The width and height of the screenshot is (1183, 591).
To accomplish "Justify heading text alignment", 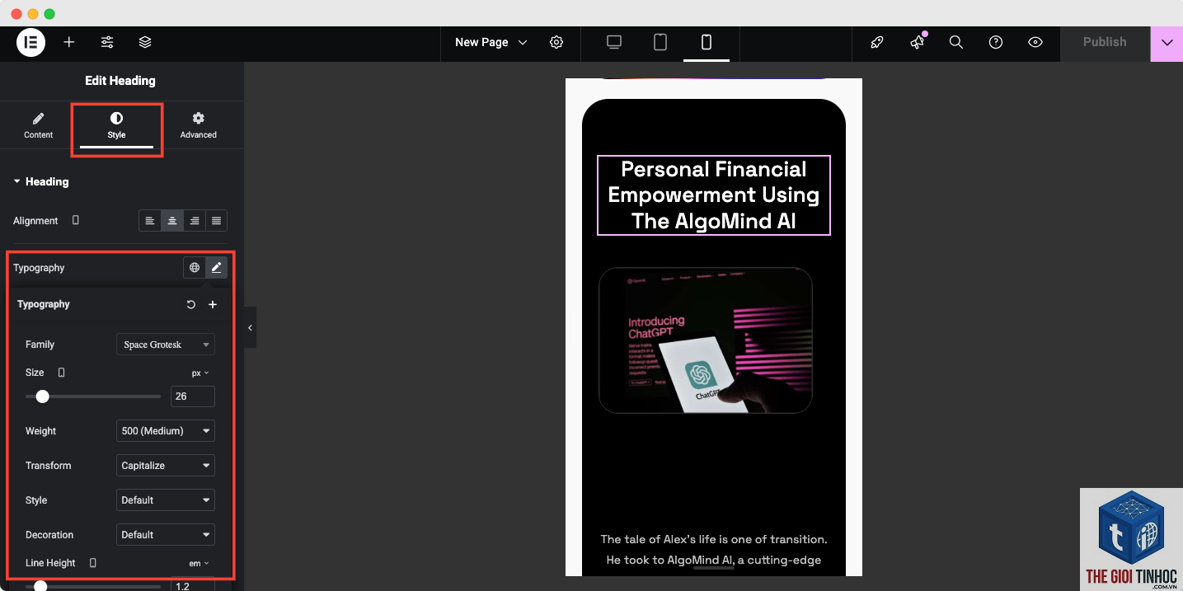I will coord(216,221).
